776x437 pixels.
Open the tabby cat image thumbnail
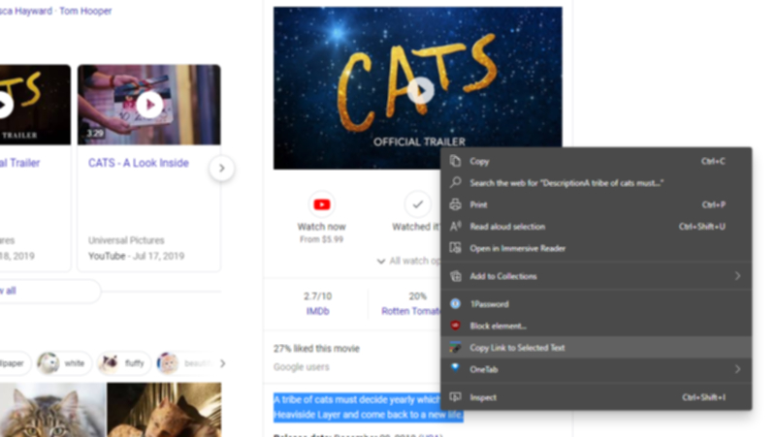[52, 410]
